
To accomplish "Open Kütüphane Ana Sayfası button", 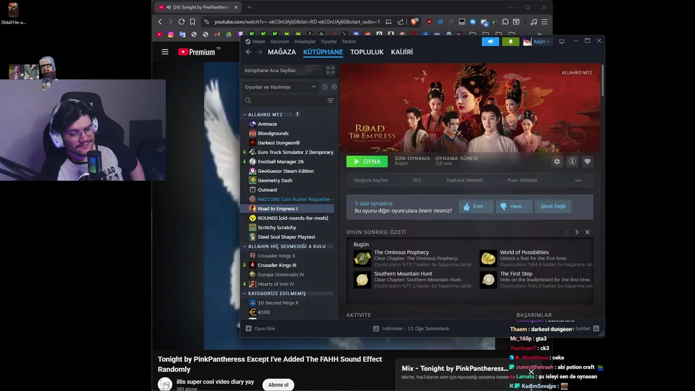I will click(x=282, y=71).
